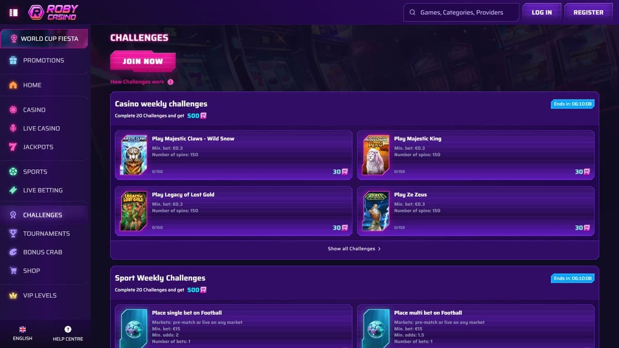Click the REGISTER button
The width and height of the screenshot is (619, 348).
[589, 12]
